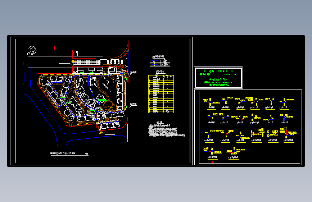Click the underlined site plan drawing title
This screenshot has height=202, width=312.
click(x=69, y=153)
